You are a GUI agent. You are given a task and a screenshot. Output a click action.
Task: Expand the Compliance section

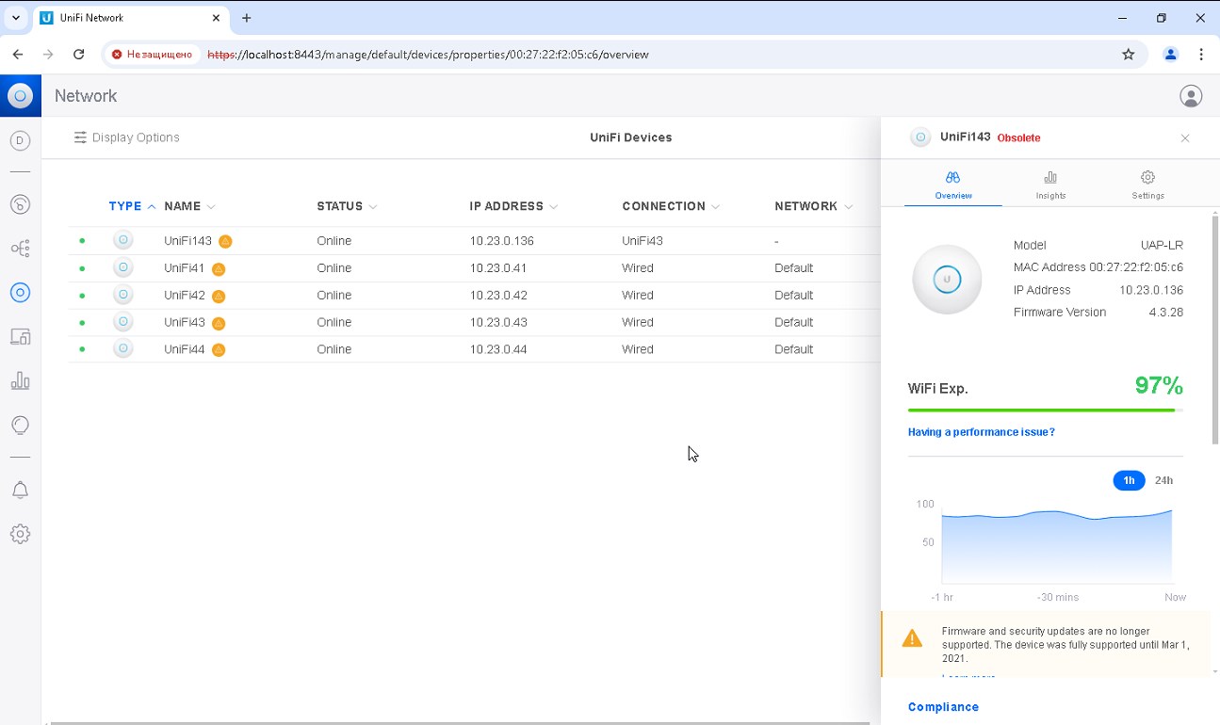click(943, 707)
